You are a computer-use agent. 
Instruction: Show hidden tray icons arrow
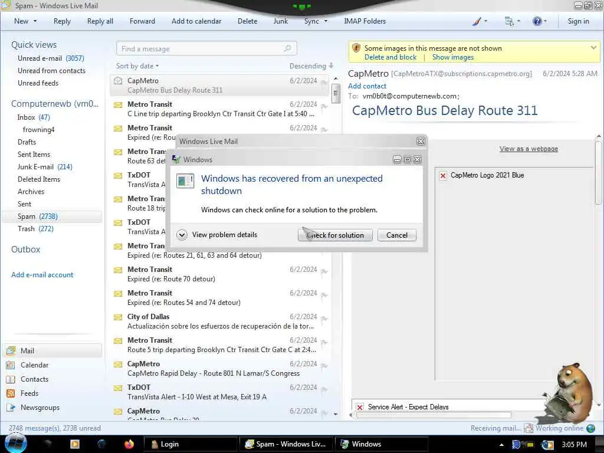click(501, 445)
